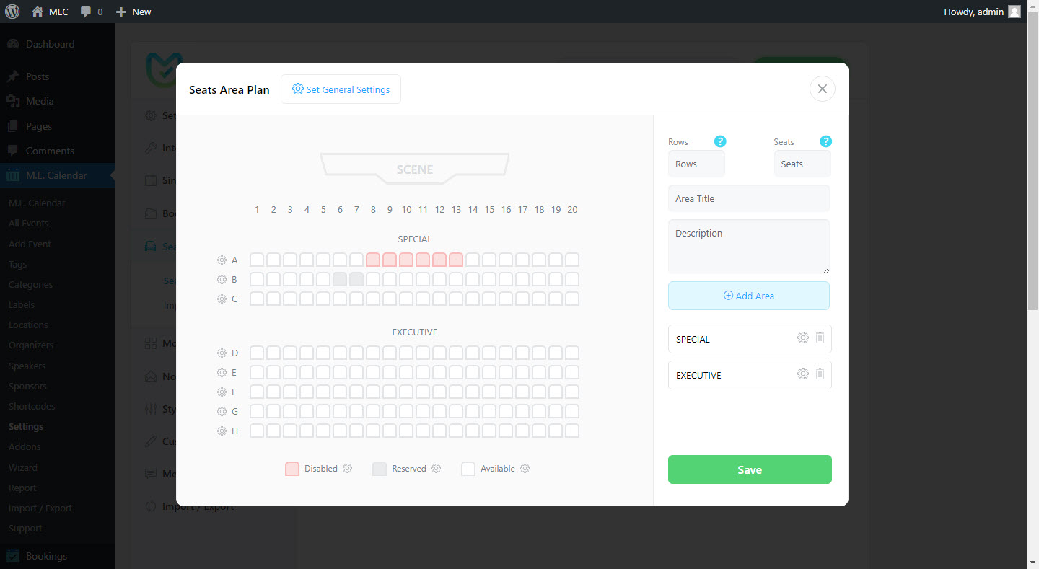
Task: Click the Area Title input field
Action: [748, 198]
